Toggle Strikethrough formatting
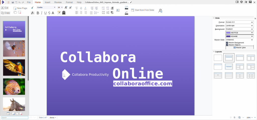The width and height of the screenshot is (257, 120). point(49,13)
